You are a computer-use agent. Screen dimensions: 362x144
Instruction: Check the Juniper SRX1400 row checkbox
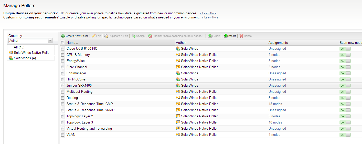(x=62, y=86)
